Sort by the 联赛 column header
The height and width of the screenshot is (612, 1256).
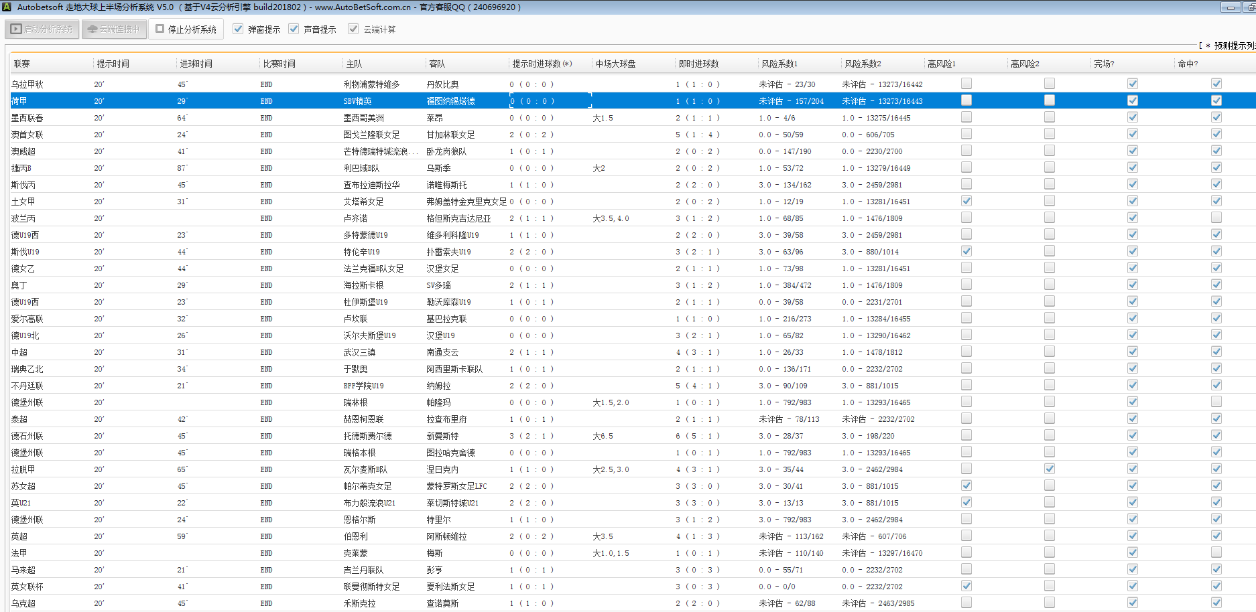click(x=22, y=64)
